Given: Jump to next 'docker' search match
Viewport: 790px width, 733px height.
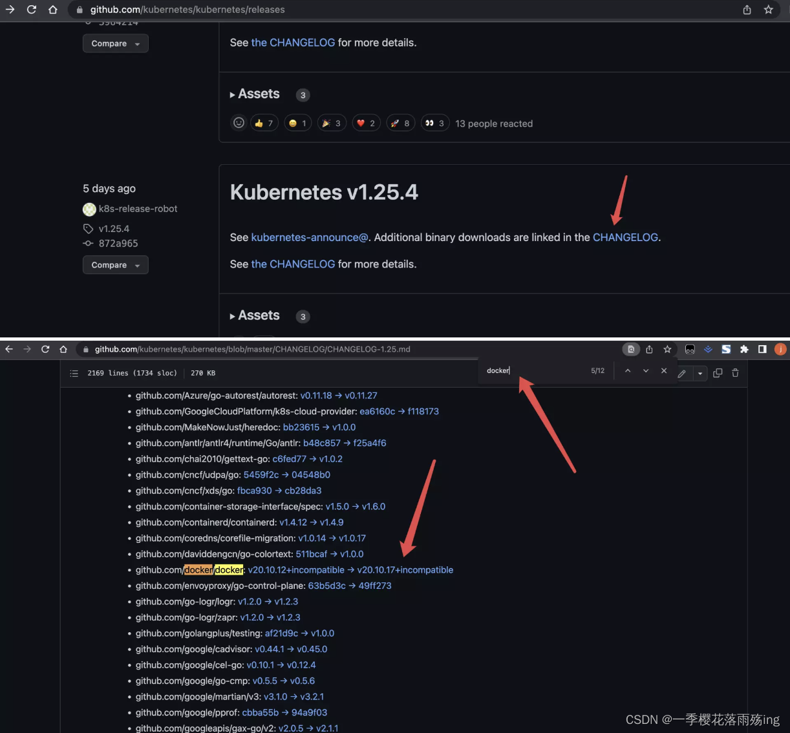Looking at the screenshot, I should point(646,370).
